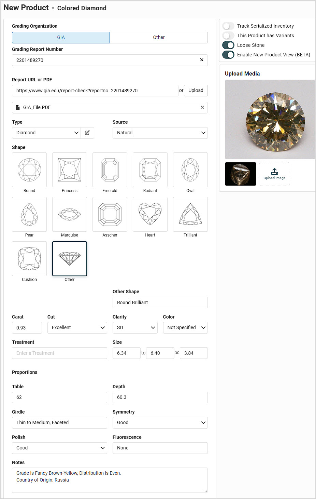The height and width of the screenshot is (499, 316).
Task: Open the Clarity dropdown showing SI1
Action: pos(135,328)
